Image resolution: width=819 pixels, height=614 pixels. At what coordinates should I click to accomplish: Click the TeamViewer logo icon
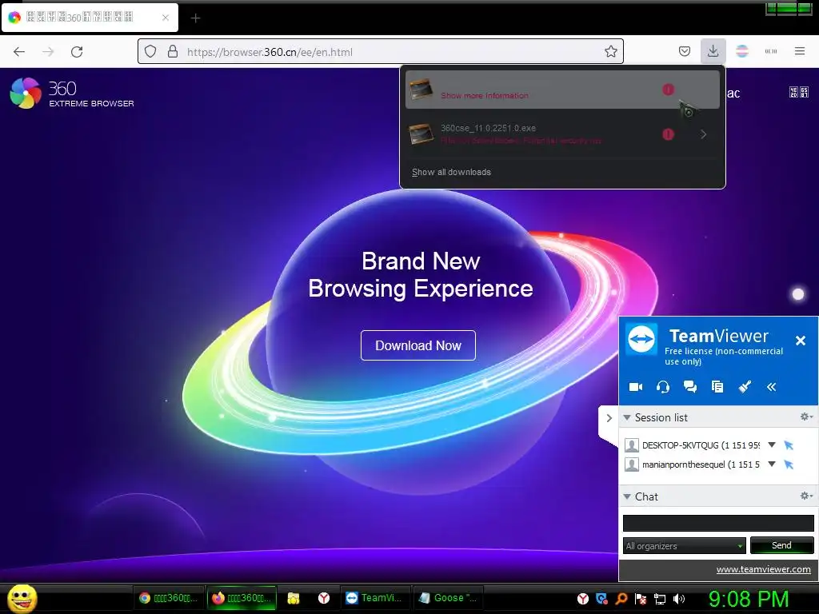(641, 339)
